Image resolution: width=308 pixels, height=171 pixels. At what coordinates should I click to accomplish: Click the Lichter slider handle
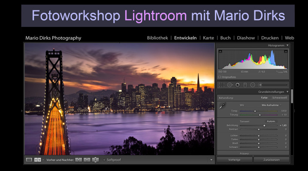point(259,136)
